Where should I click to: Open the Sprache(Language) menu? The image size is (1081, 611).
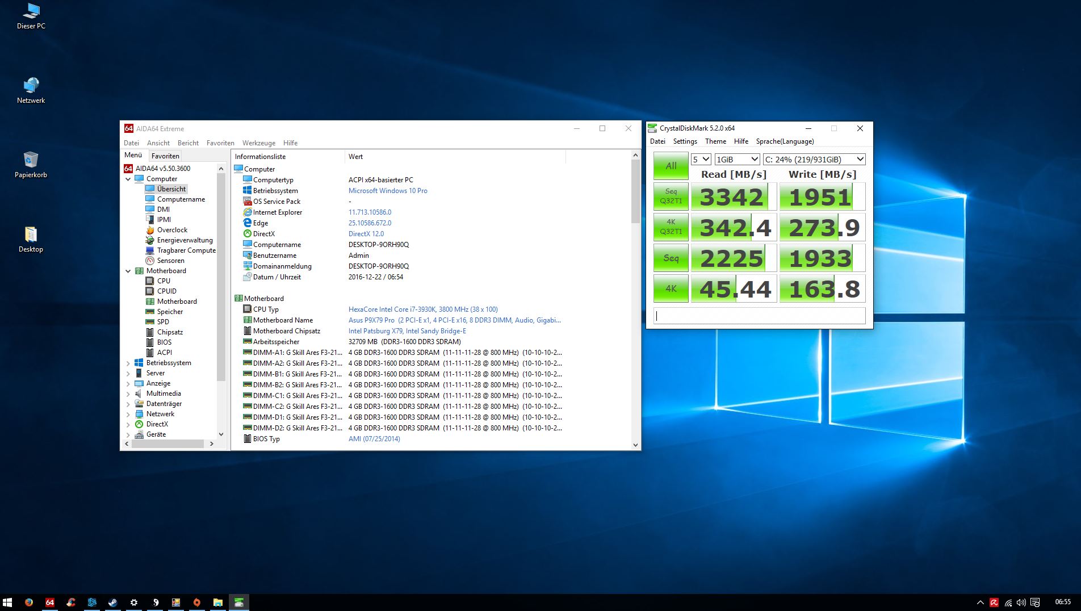point(785,141)
